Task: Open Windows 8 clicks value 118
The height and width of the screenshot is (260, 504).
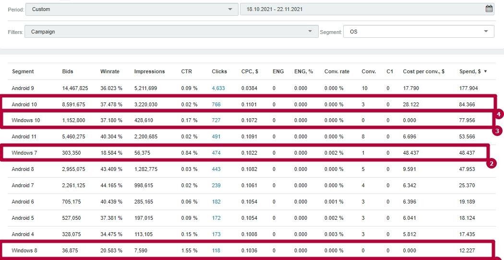Action: pyautogui.click(x=217, y=250)
